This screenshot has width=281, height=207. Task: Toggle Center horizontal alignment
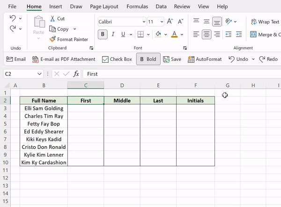[207, 34]
